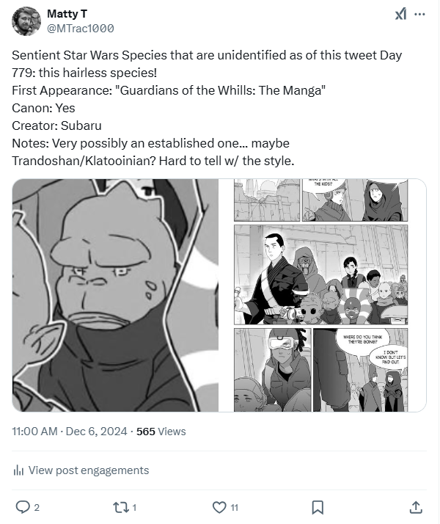The height and width of the screenshot is (524, 440).
Task: Click the bar chart engagements icon
Action: tap(18, 470)
